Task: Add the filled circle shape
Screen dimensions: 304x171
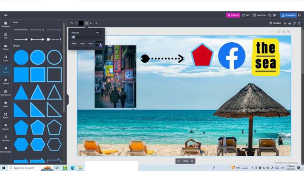Action: [21, 57]
